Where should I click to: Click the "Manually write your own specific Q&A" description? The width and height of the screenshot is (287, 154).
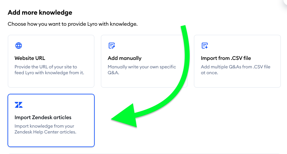pos(142,70)
